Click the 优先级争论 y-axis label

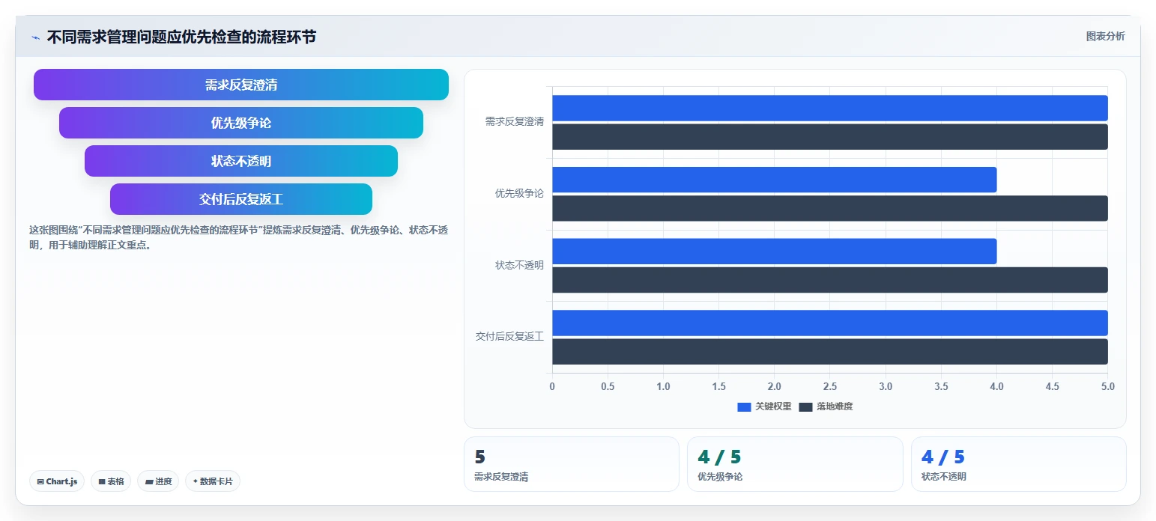coord(519,193)
